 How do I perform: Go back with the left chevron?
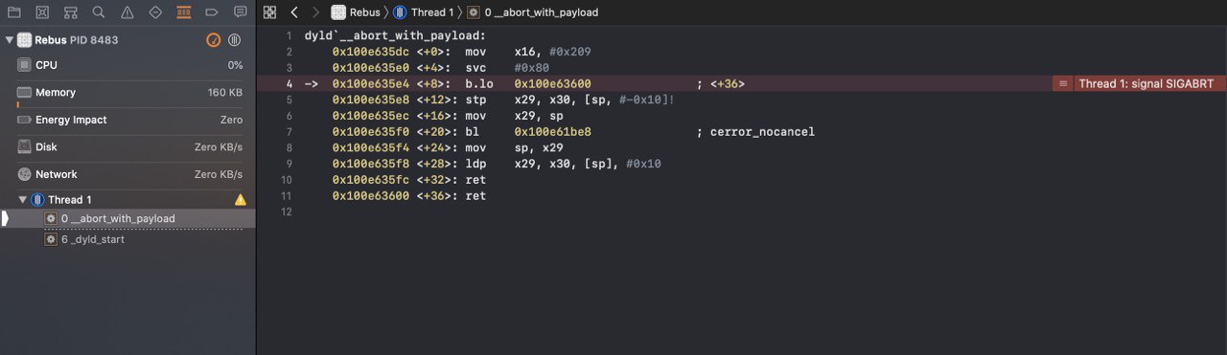(x=294, y=12)
